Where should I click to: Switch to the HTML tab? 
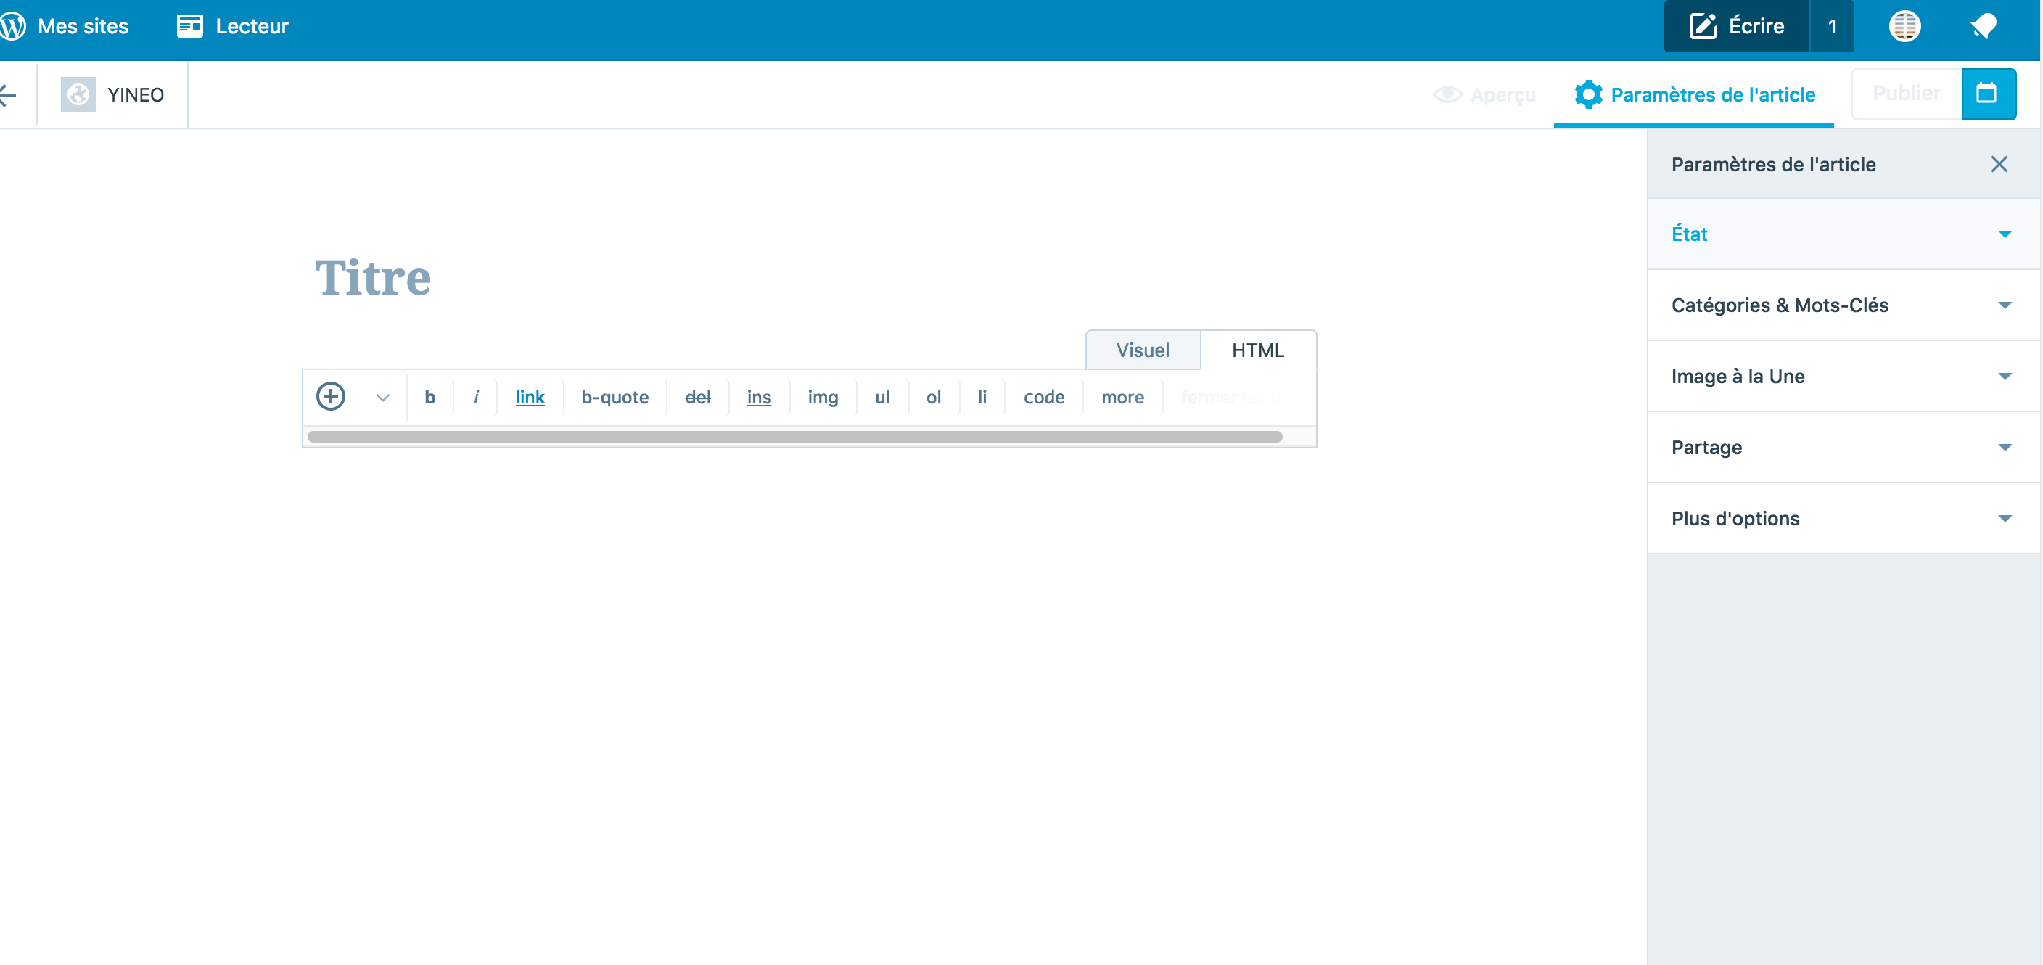pos(1257,350)
